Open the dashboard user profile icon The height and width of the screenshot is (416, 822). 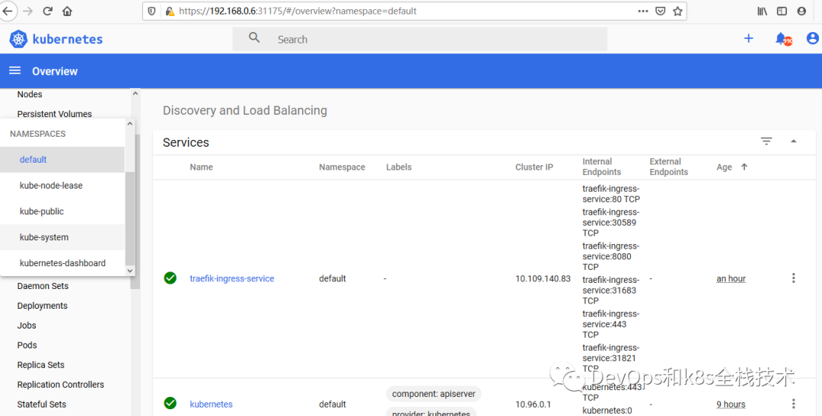(x=813, y=38)
